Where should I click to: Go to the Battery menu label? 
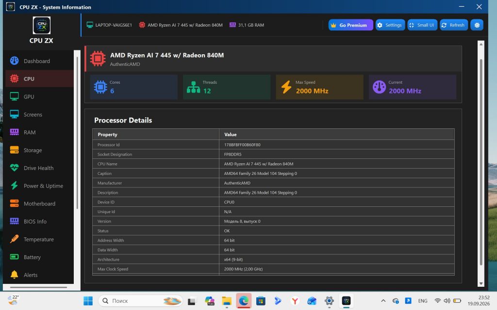(x=32, y=257)
